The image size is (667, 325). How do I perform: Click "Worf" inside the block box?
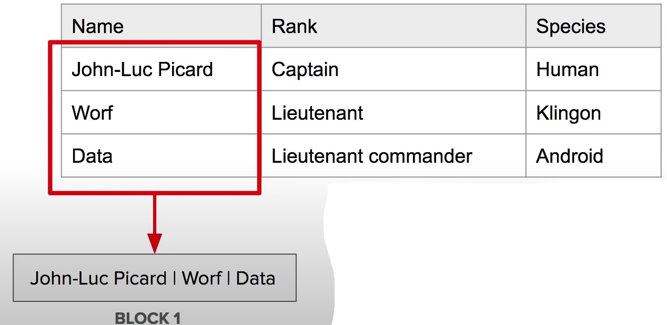201,278
